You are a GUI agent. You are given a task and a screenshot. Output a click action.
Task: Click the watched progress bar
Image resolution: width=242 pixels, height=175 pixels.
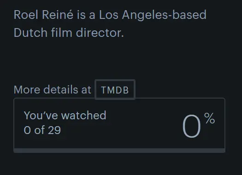[119, 151]
